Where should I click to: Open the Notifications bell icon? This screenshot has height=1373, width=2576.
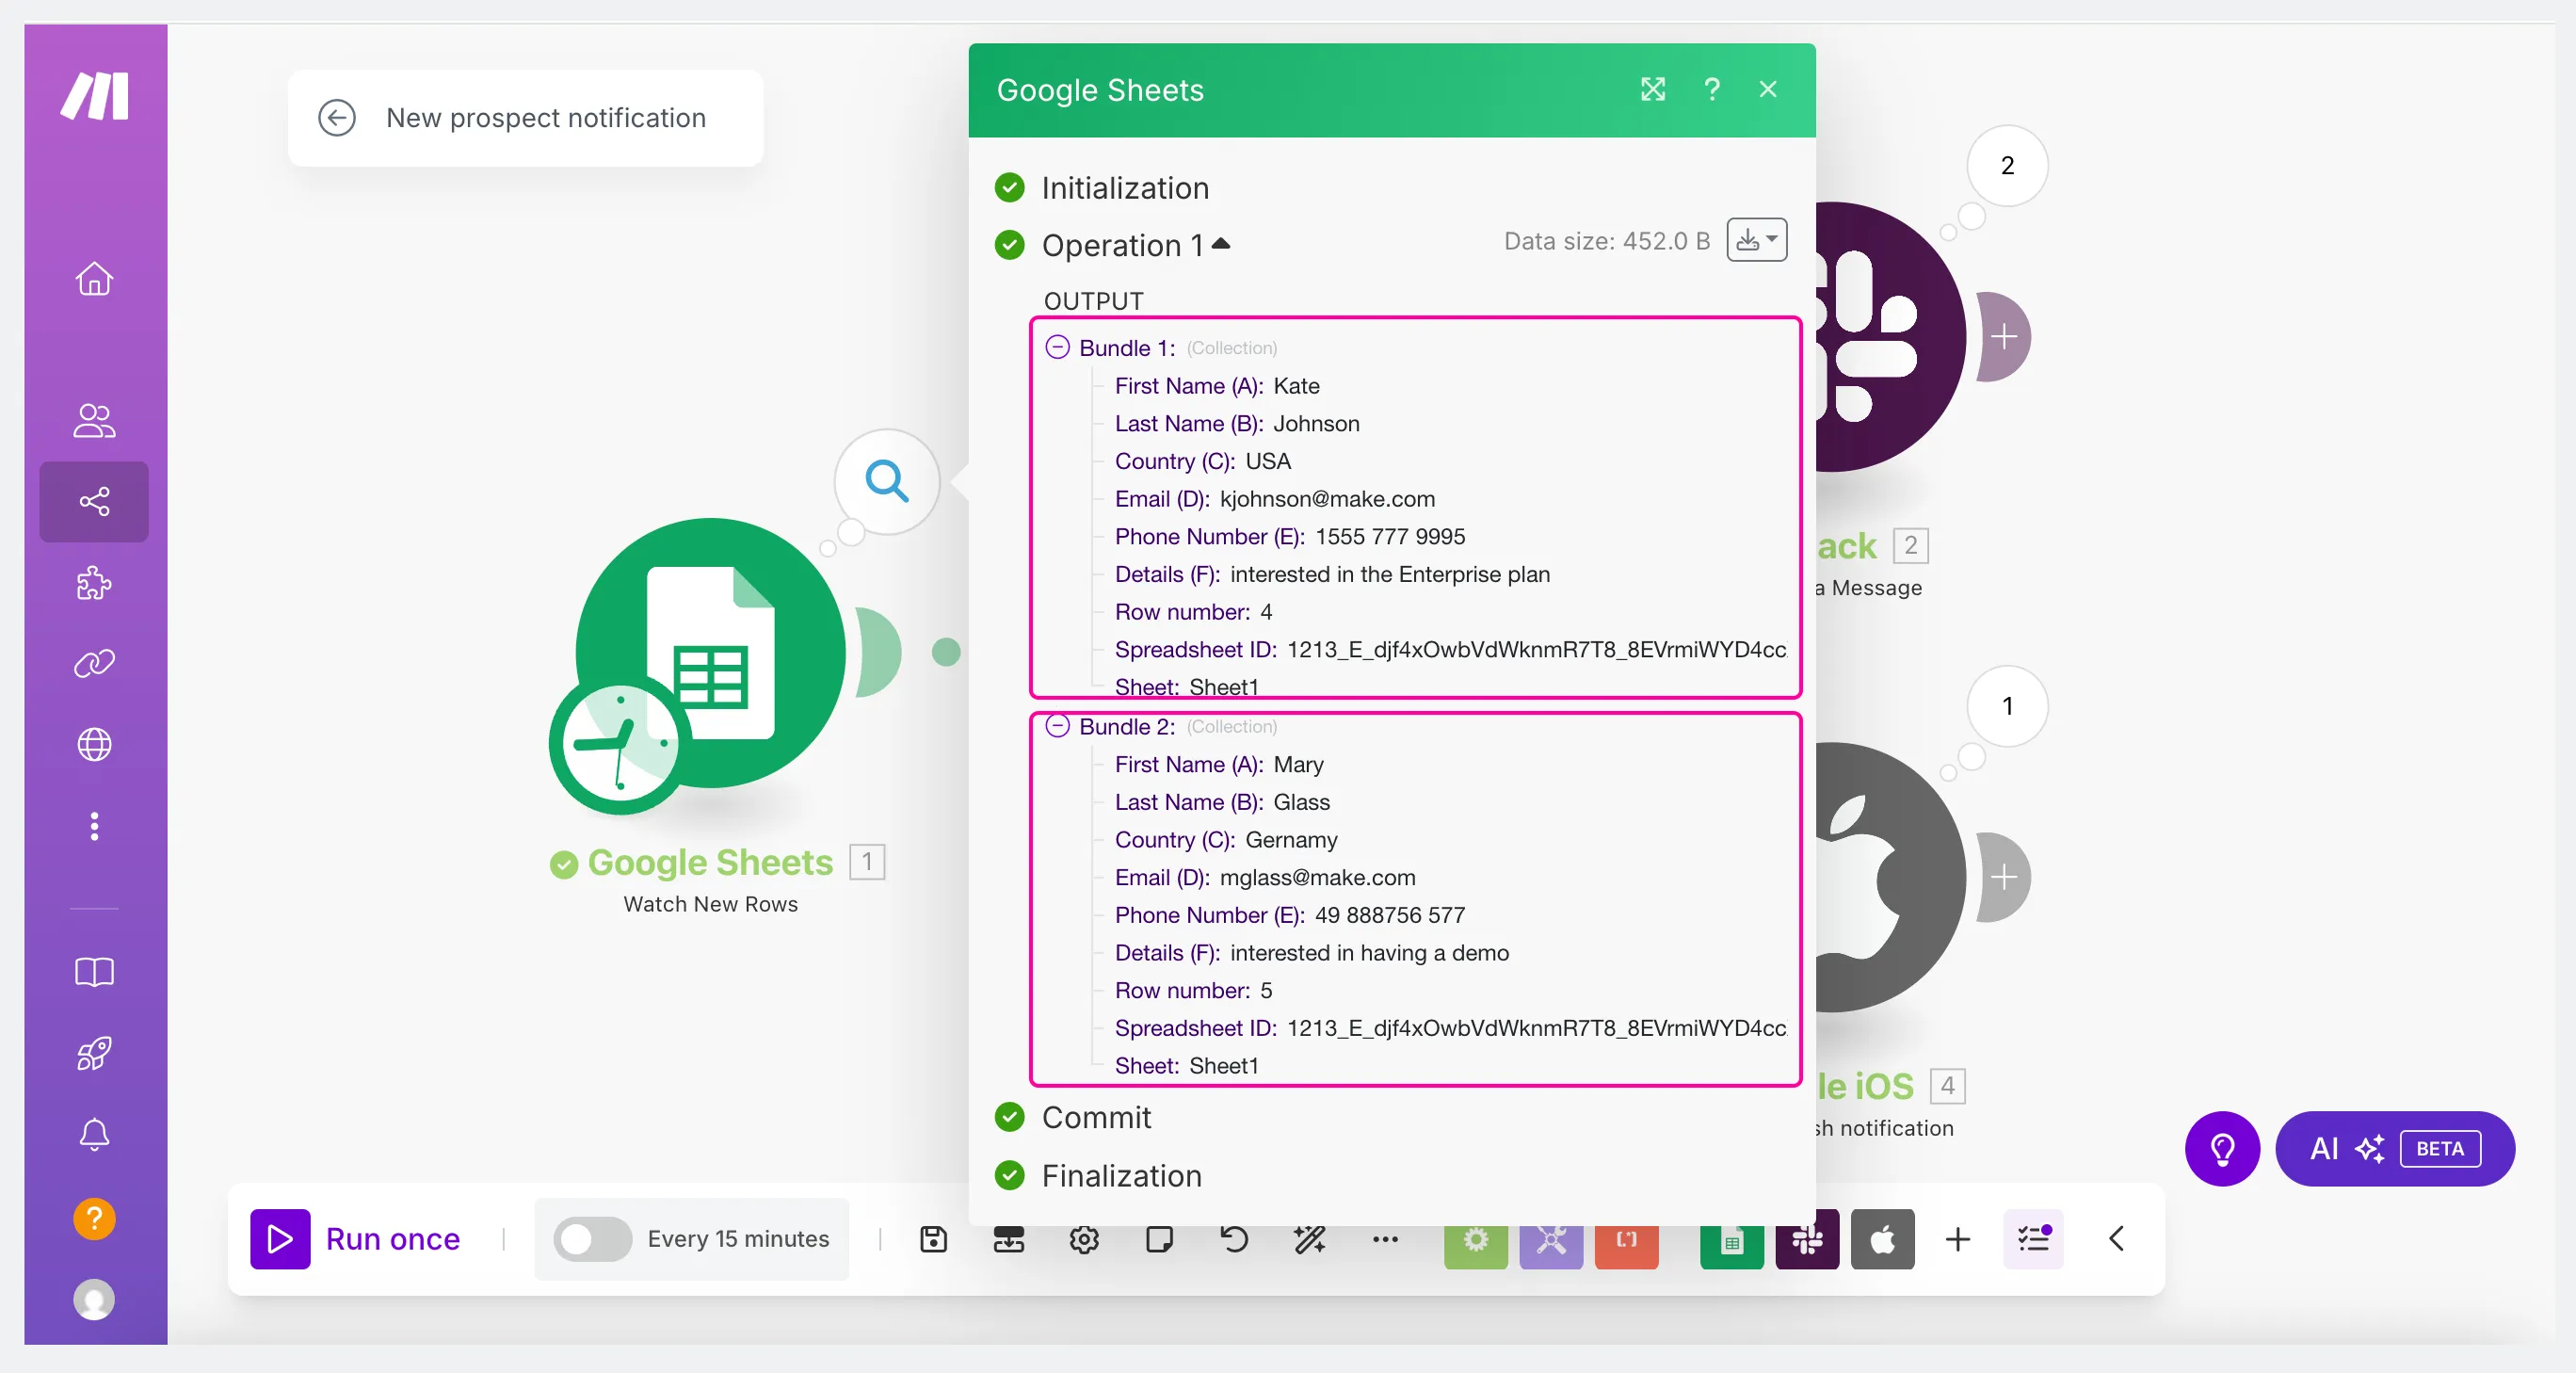94,1134
